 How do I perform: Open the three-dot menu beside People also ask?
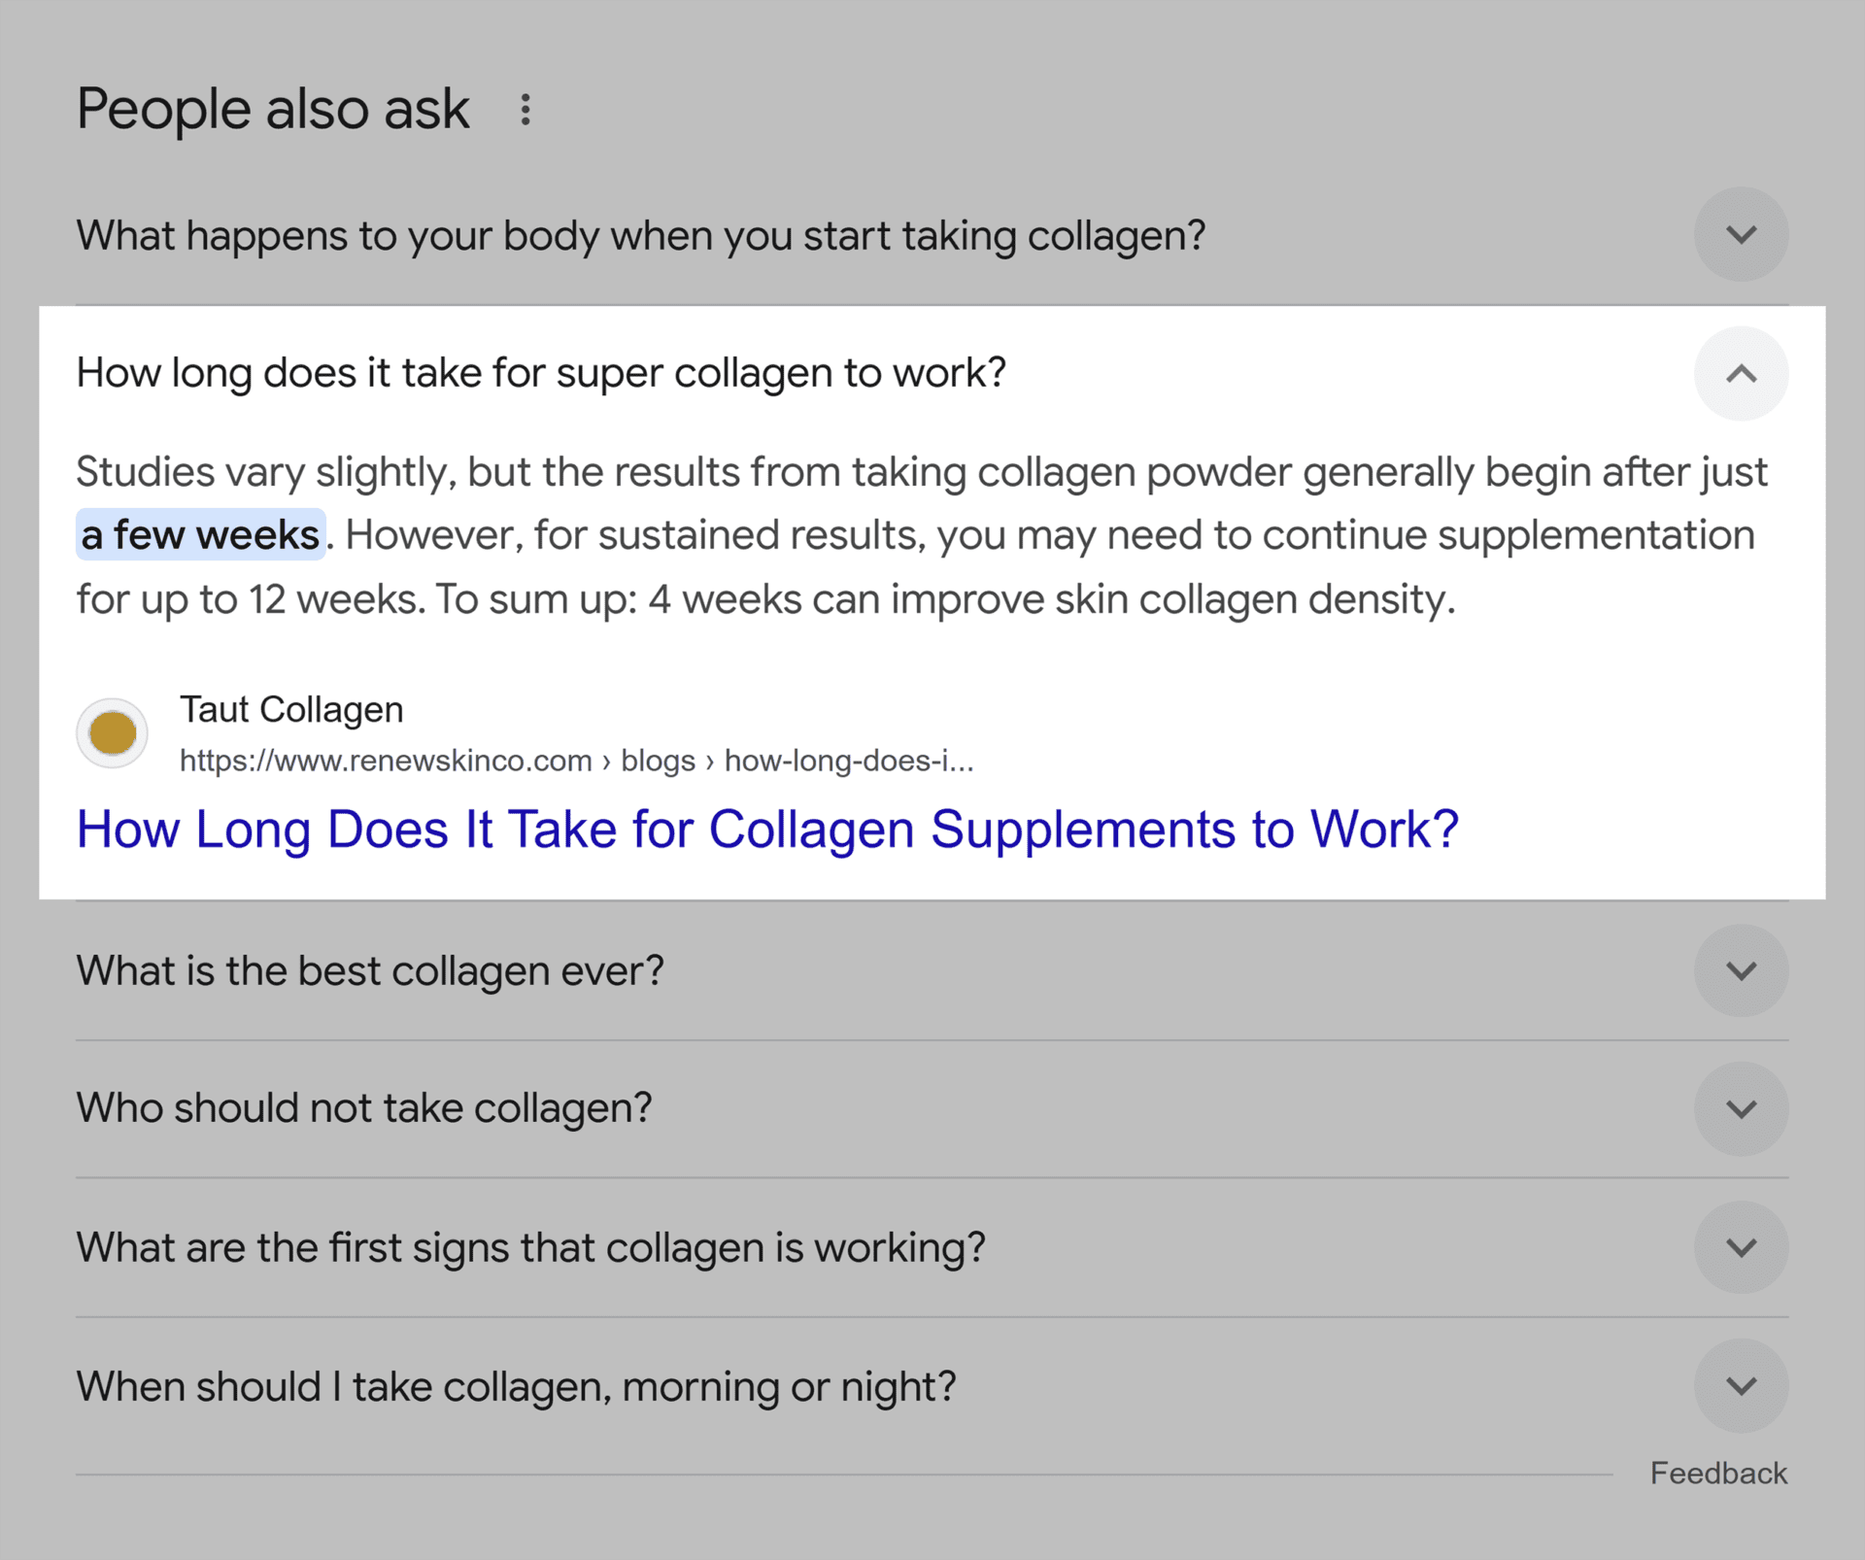tap(525, 110)
